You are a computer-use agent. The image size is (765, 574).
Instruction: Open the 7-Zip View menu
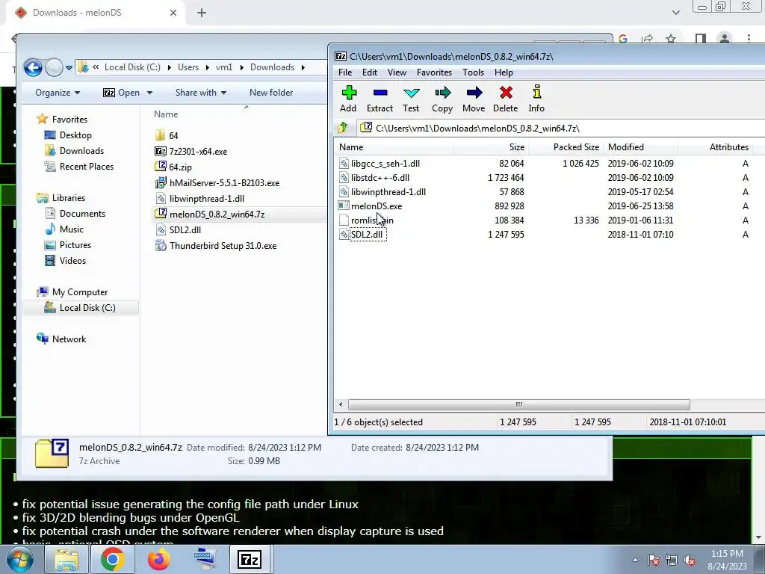point(397,72)
